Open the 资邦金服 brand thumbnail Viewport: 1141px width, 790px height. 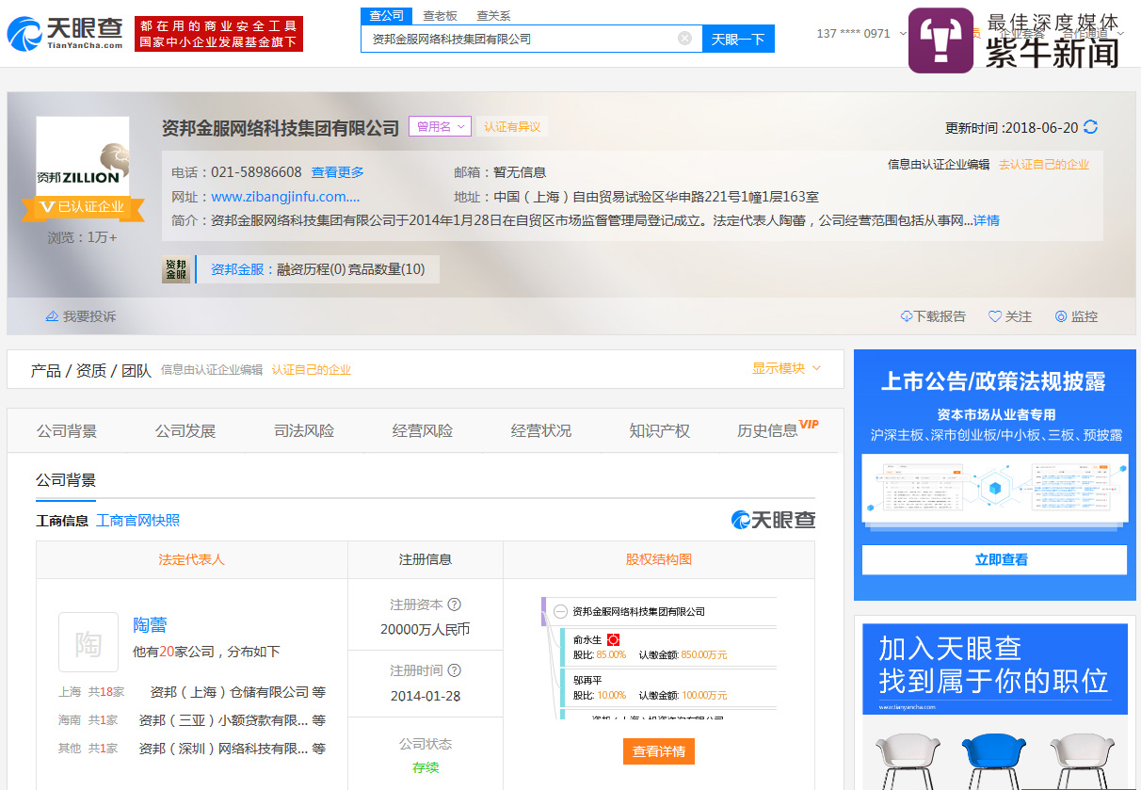point(176,269)
